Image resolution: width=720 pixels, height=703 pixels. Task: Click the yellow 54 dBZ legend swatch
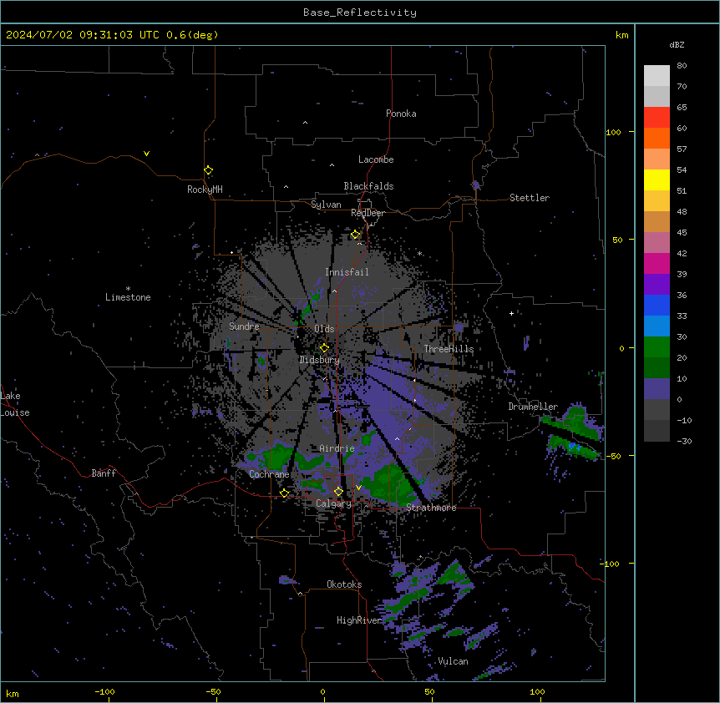point(657,180)
